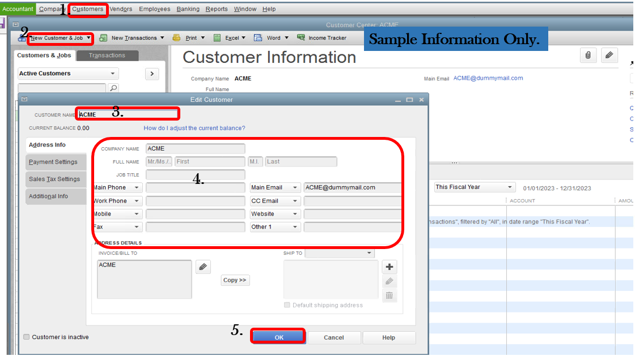Expand New Transactions dropdown arrow
The height and width of the screenshot is (356, 635).
[x=162, y=38]
